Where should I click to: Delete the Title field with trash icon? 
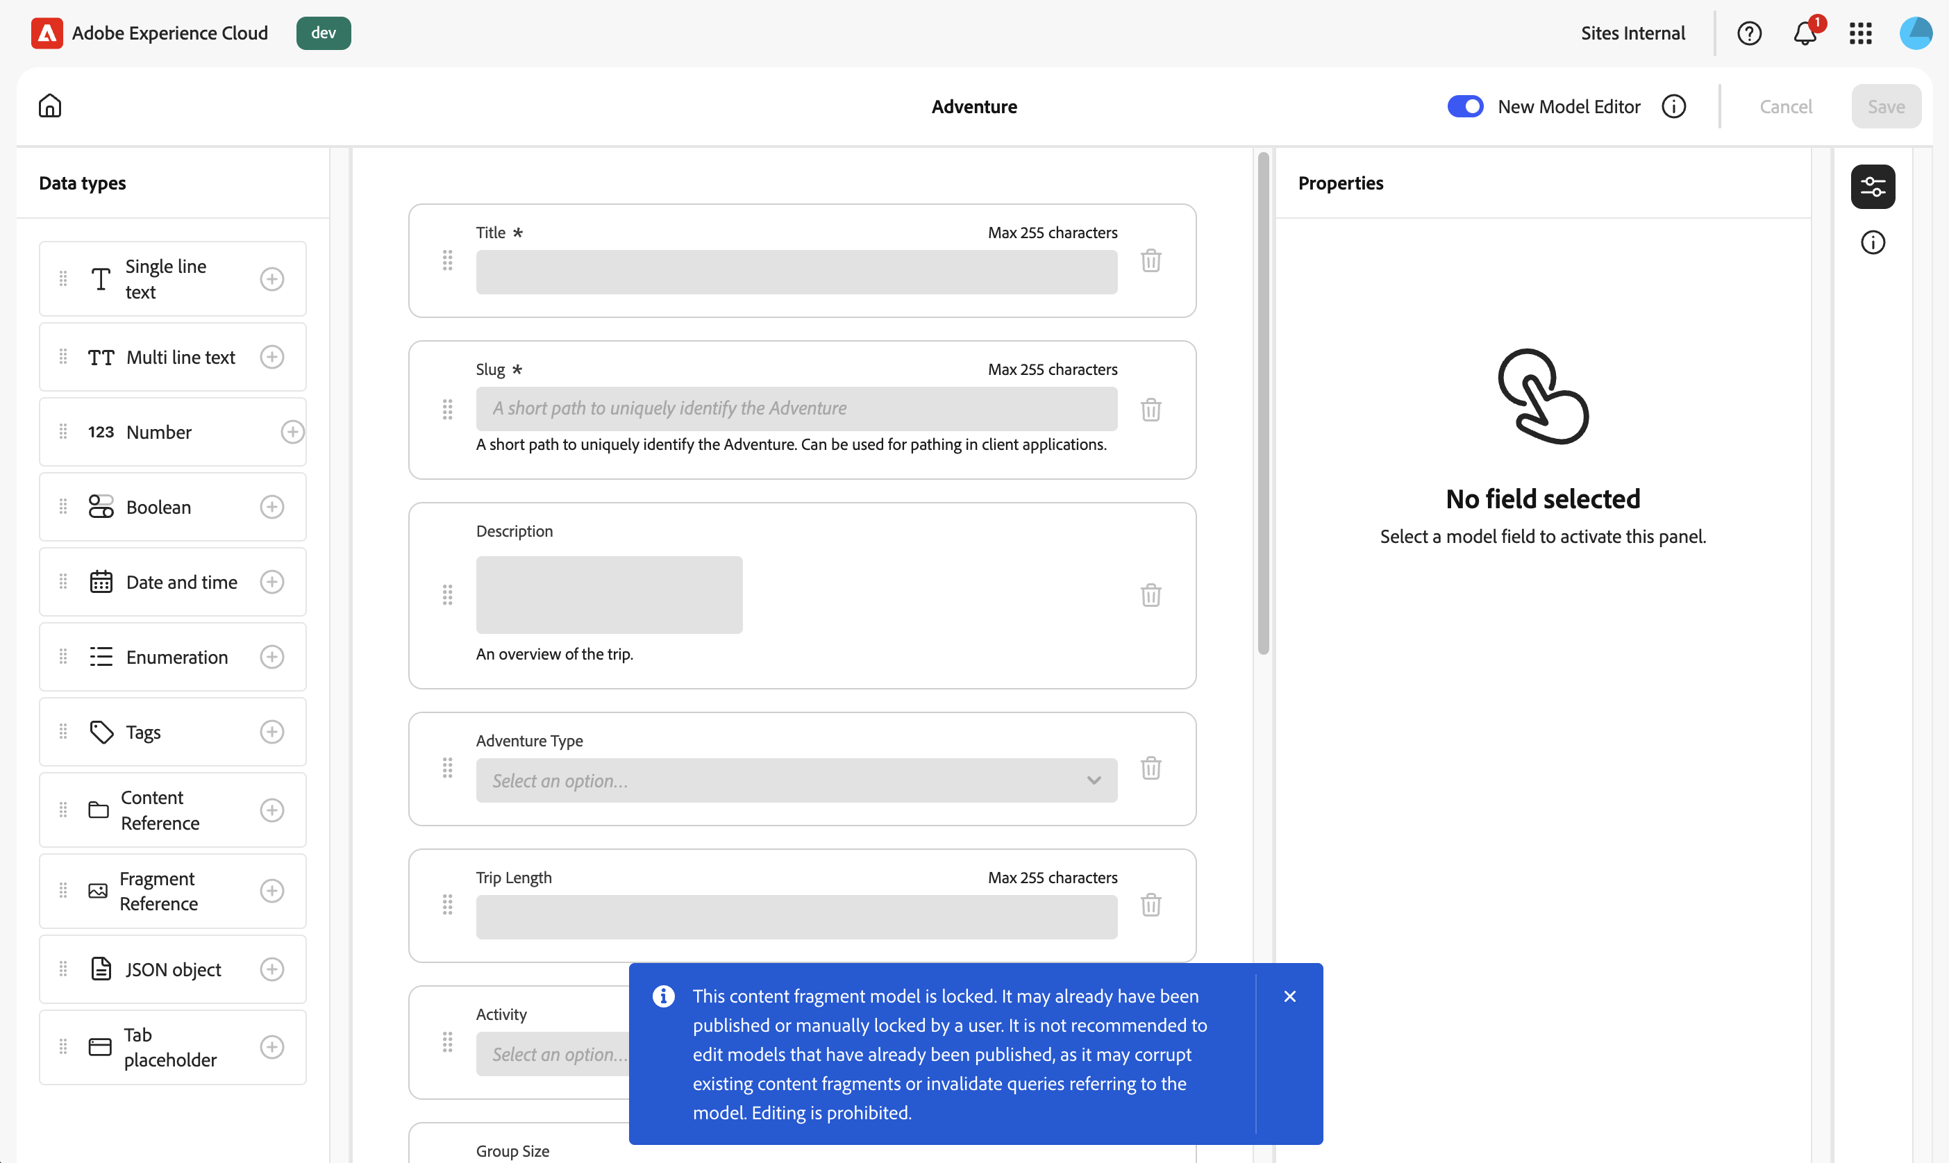pos(1151,260)
